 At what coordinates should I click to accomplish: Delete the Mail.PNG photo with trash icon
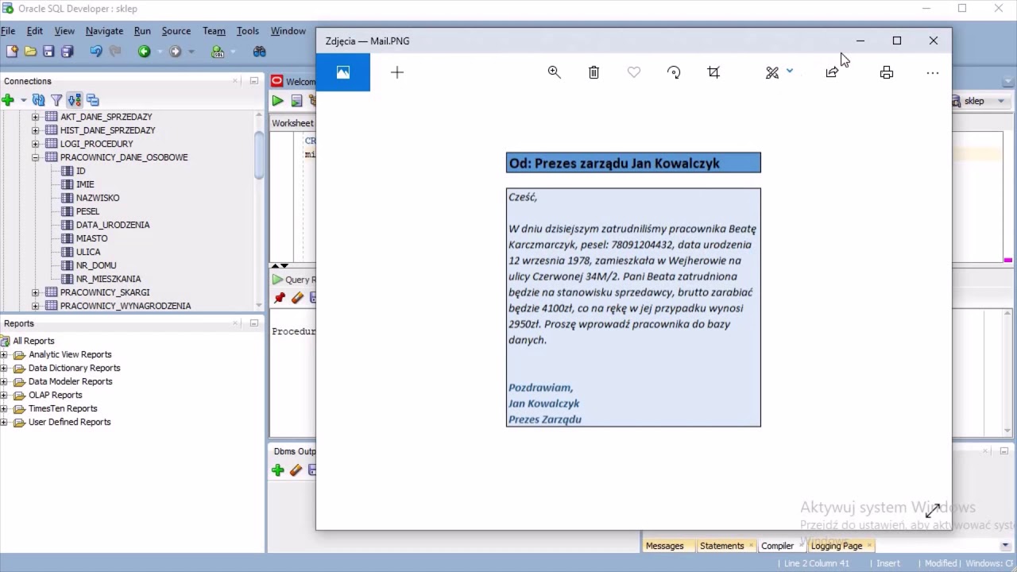(x=594, y=72)
